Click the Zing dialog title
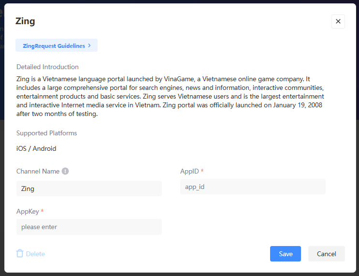359x276 pixels. (x=25, y=21)
